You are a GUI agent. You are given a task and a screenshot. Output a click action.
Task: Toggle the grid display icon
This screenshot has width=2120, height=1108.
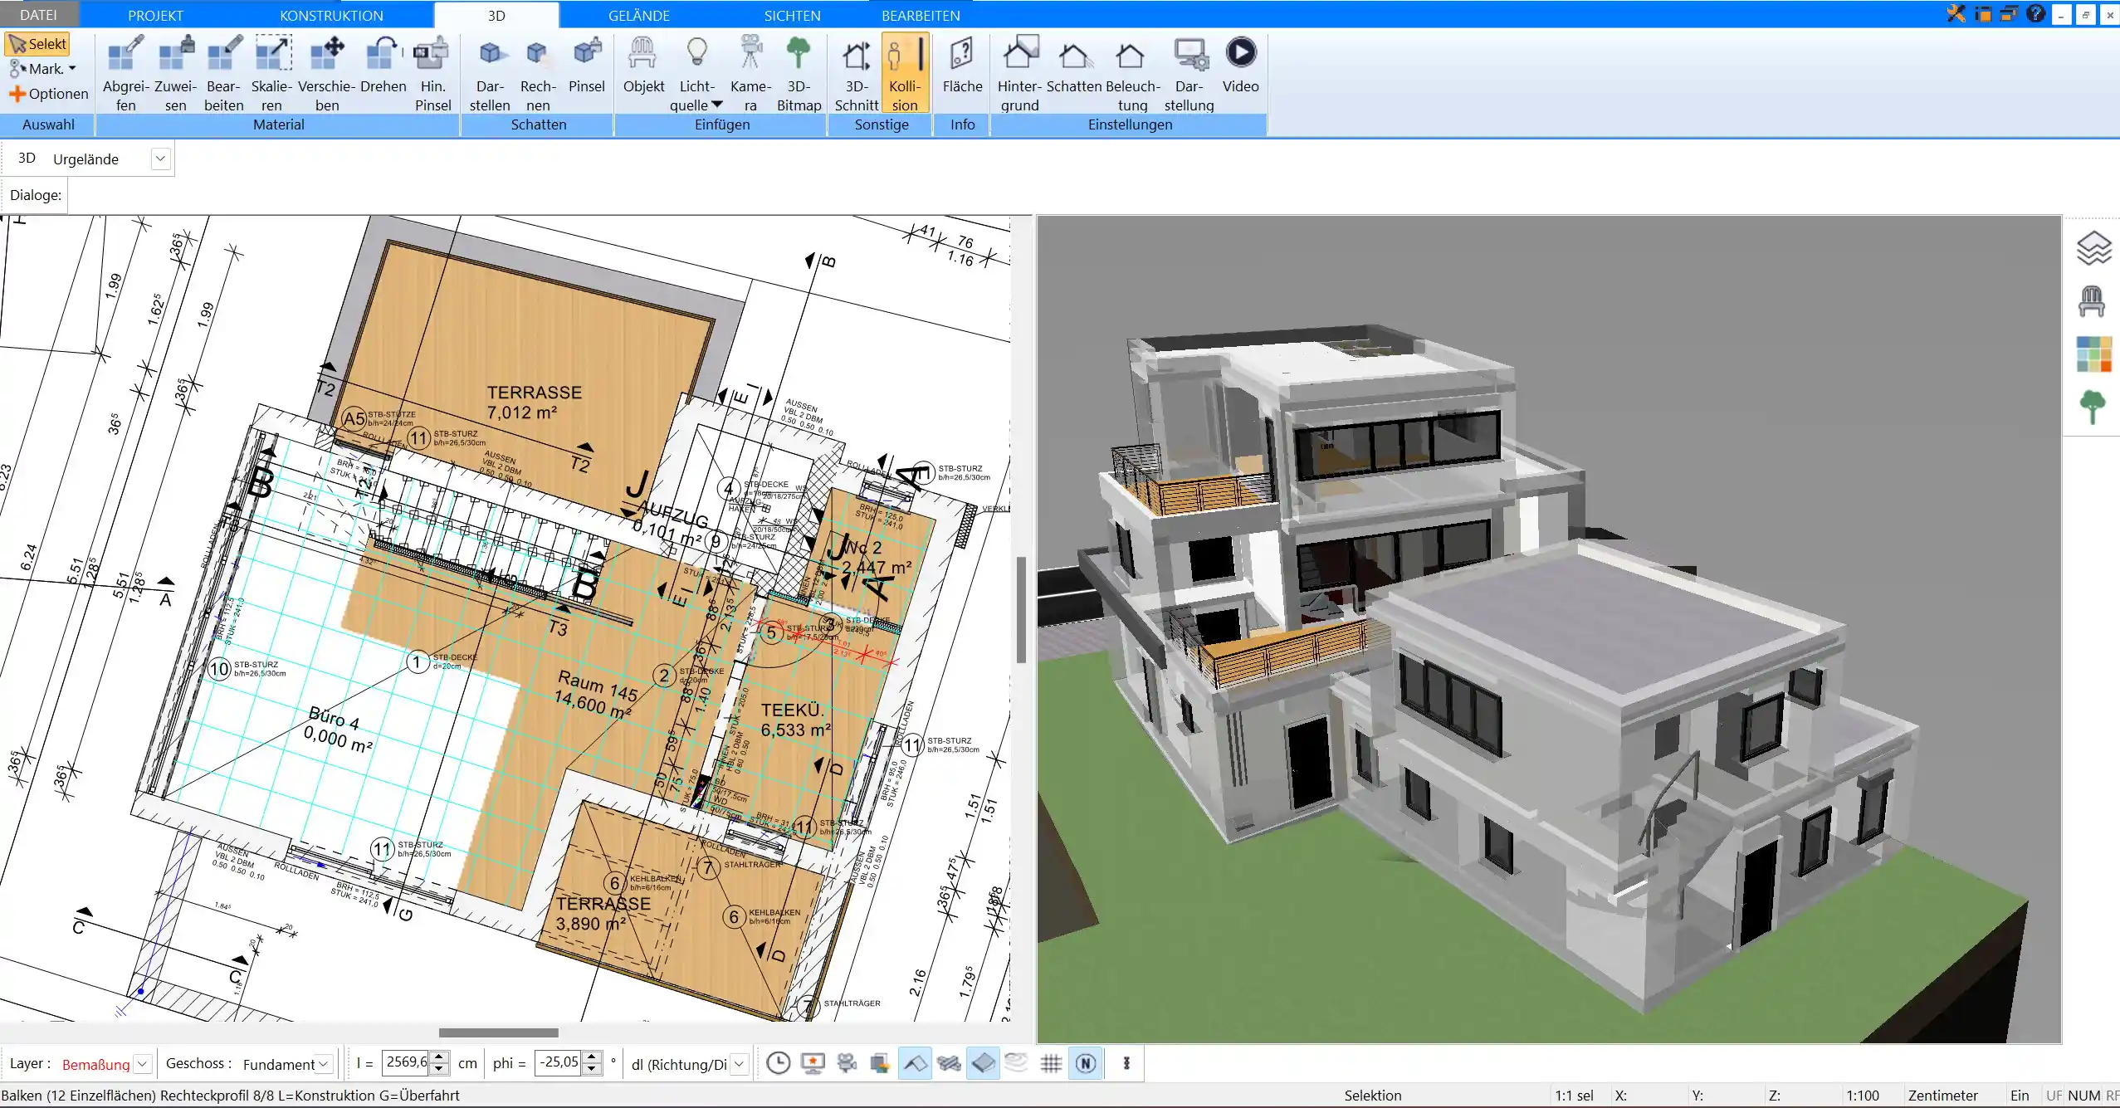[1051, 1063]
